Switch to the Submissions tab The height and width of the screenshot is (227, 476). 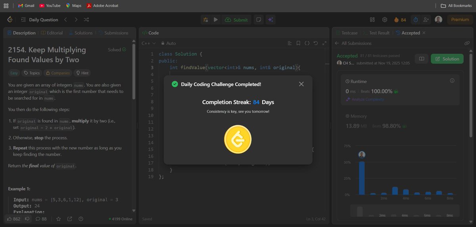[x=113, y=33]
